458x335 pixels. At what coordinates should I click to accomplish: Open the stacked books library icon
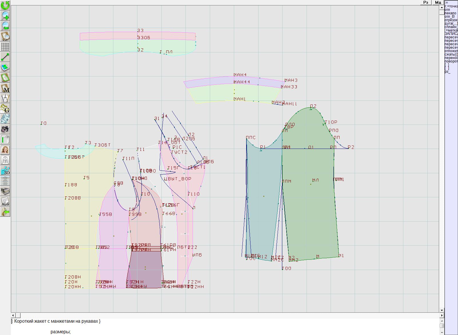(x=5, y=191)
